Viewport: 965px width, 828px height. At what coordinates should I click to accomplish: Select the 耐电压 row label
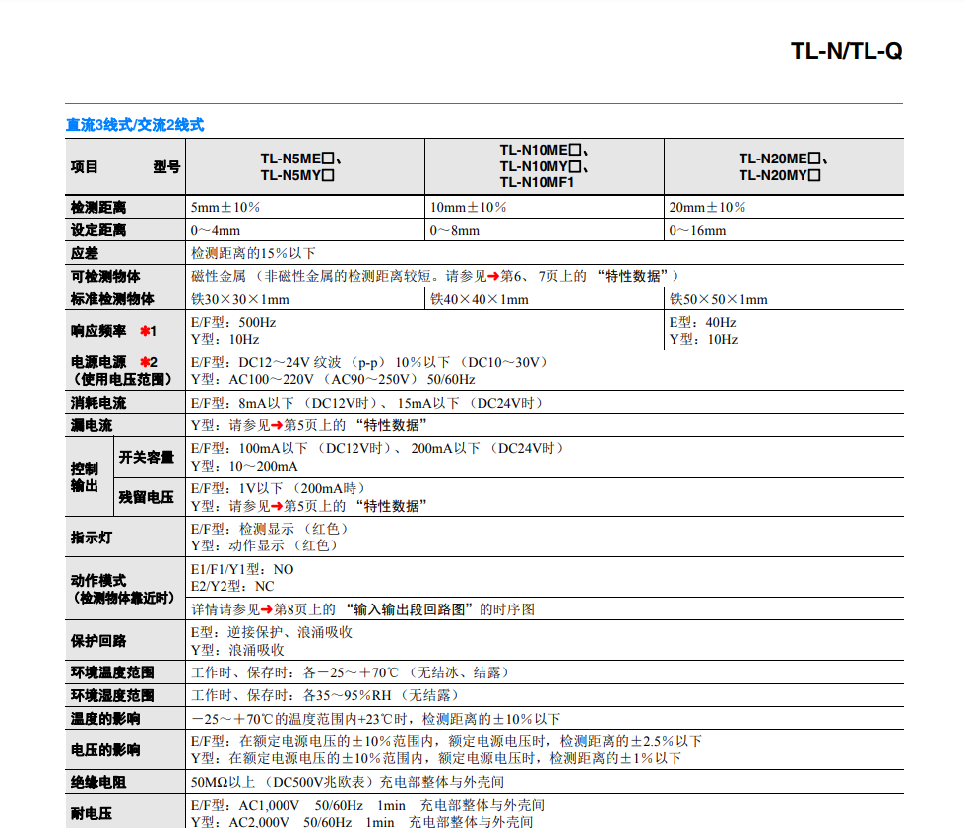(92, 814)
